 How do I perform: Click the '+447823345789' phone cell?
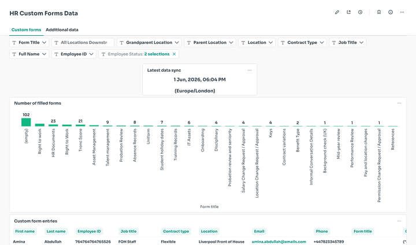329,242
